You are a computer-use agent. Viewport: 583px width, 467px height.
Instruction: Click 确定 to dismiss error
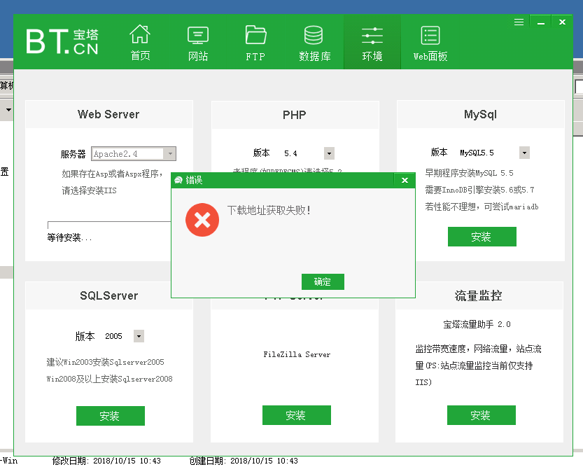[323, 282]
